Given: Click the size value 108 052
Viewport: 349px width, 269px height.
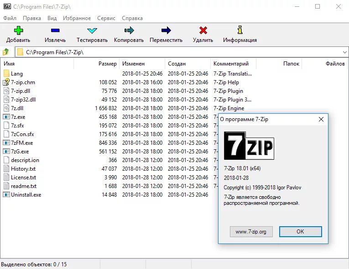Looking at the screenshot, I should pyautogui.click(x=108, y=82).
